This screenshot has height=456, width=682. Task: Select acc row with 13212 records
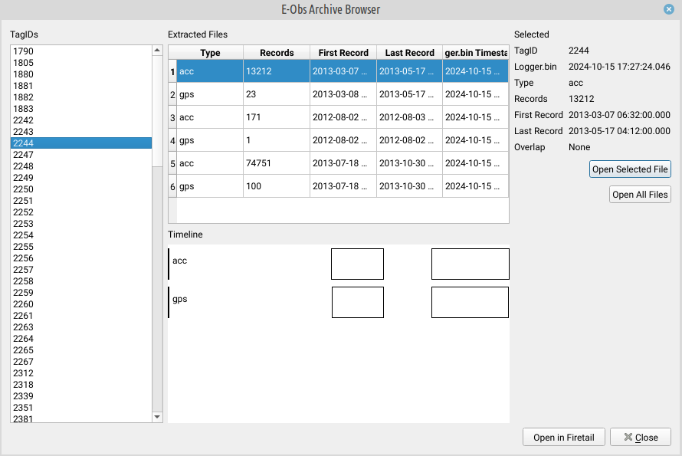coord(343,71)
